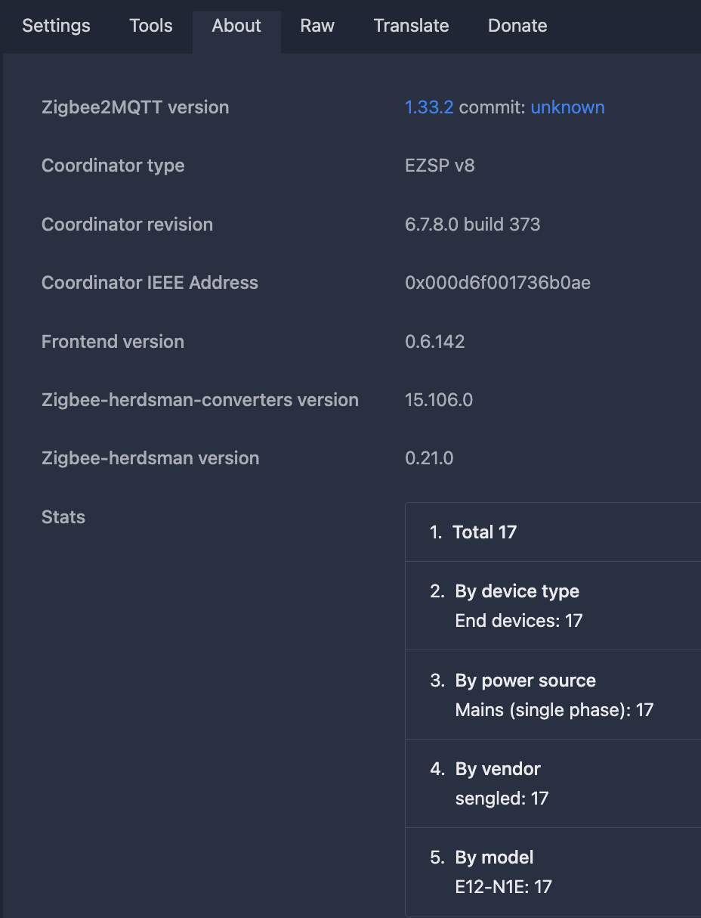
Task: Click the unknown commit link
Action: tap(567, 107)
